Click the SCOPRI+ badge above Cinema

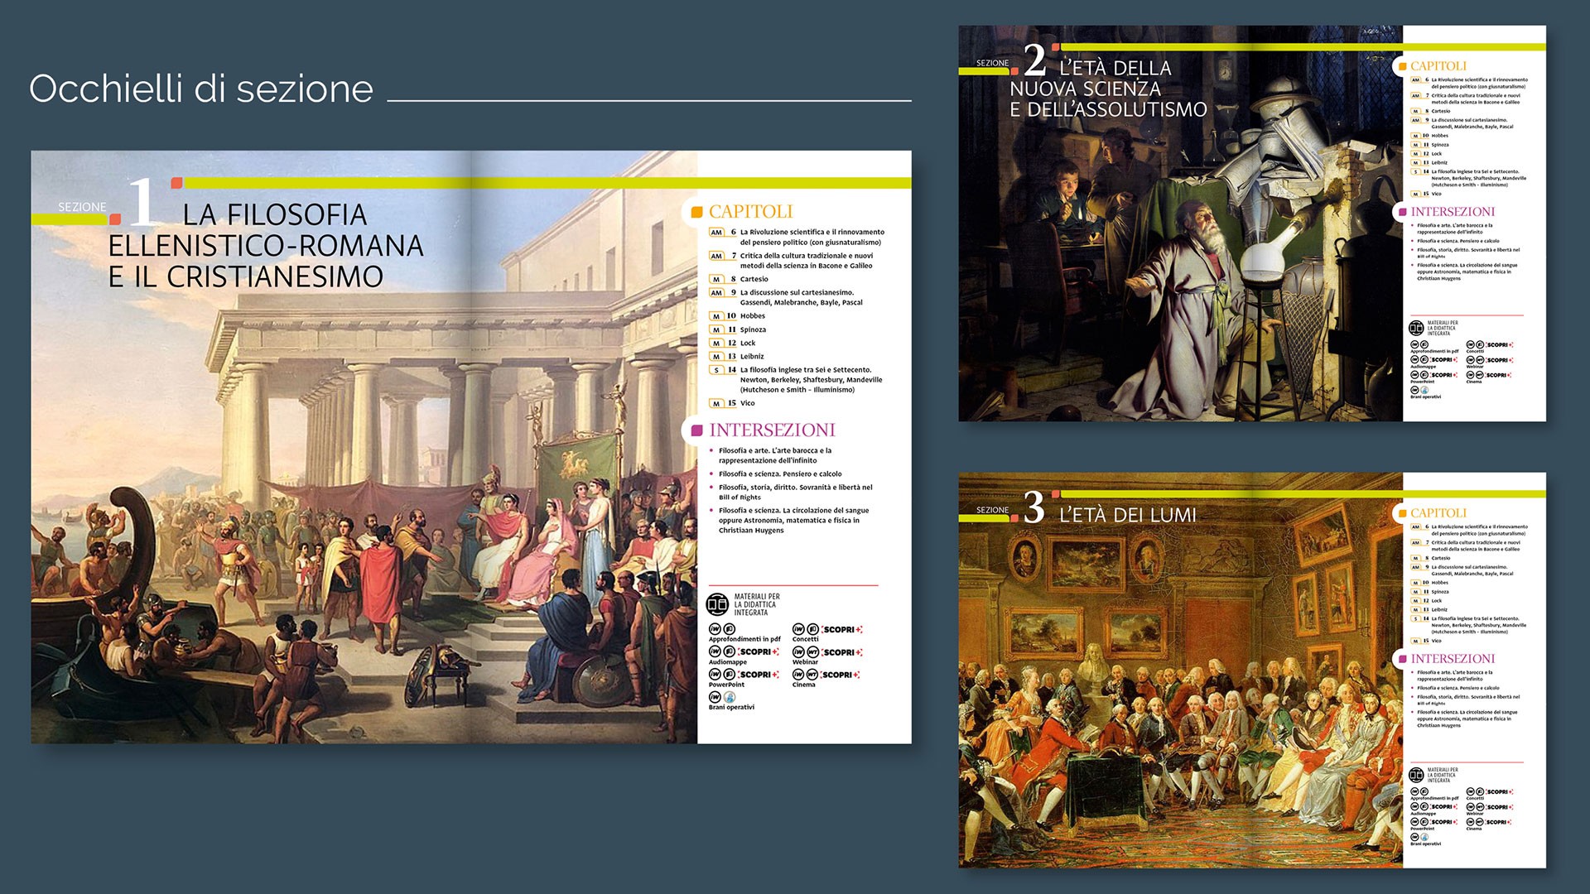click(x=841, y=675)
